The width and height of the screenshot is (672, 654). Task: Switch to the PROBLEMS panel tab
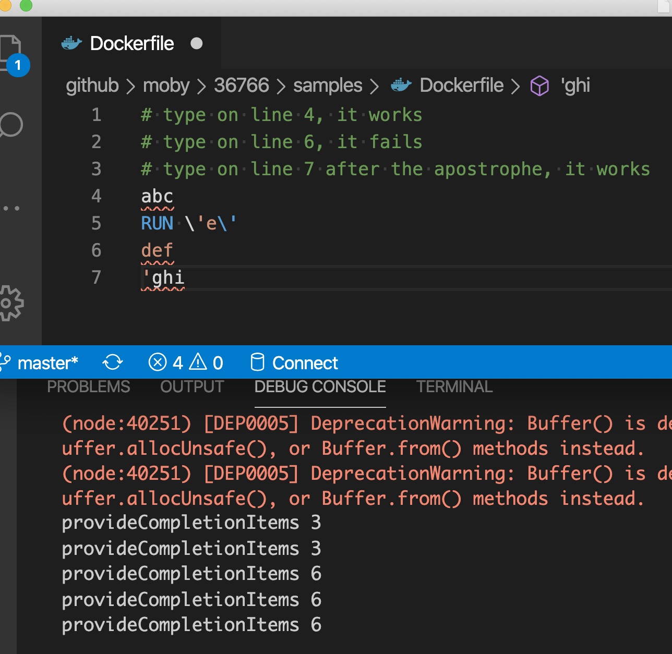pyautogui.click(x=88, y=387)
